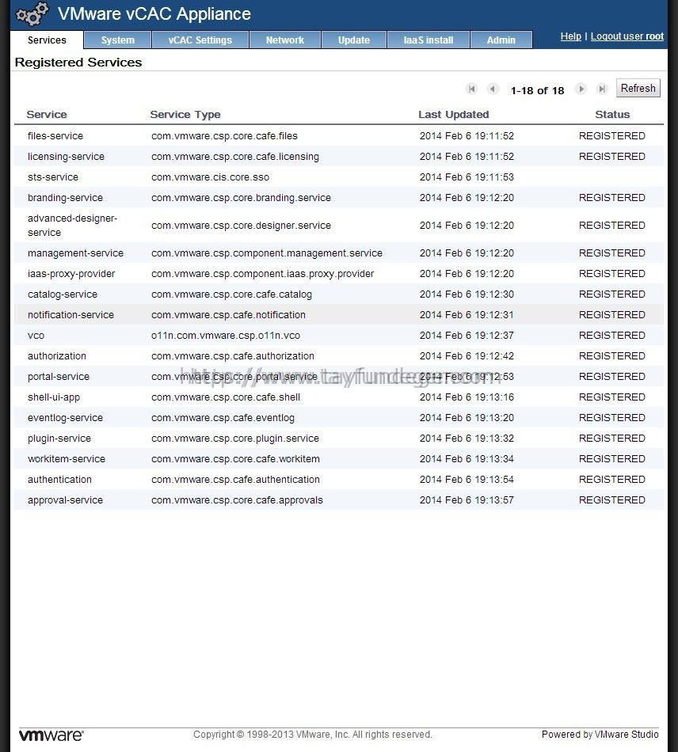The width and height of the screenshot is (678, 752).
Task: Click timestamp 2014 Feb 6 19:13:16
Action: click(467, 397)
